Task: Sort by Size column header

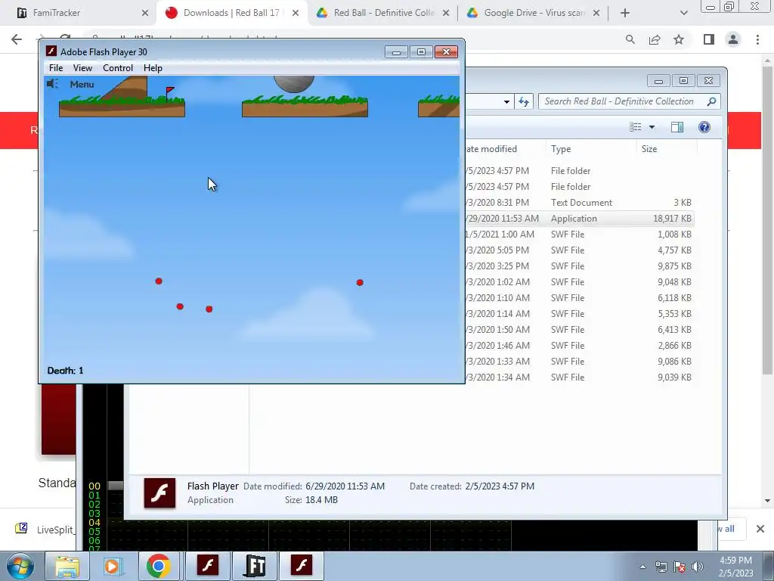Action: coord(667,149)
